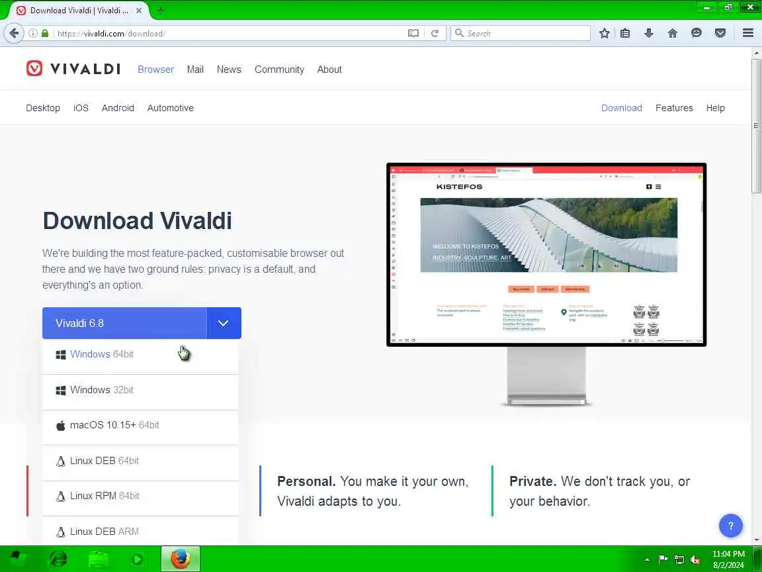762x572 pixels.
Task: Open network icon in system tray
Action: tap(679, 560)
